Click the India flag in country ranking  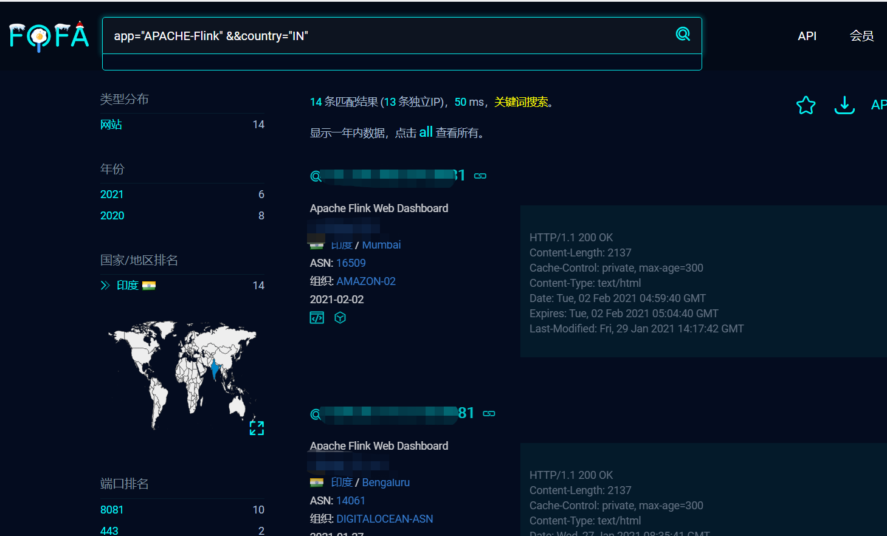[149, 285]
